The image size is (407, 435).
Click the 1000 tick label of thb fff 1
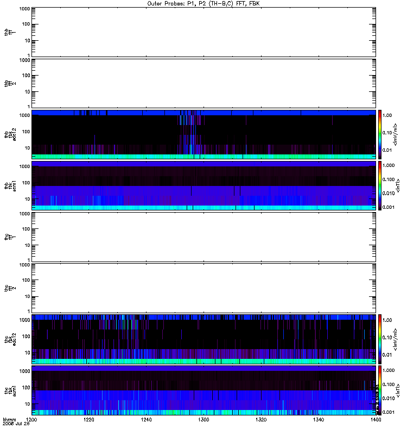[x=24, y=9]
